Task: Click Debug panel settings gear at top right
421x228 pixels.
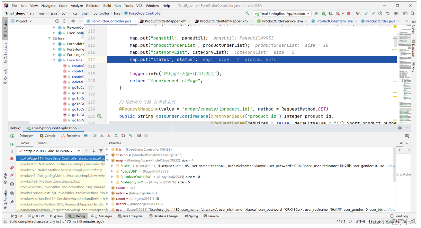Action: (400, 128)
